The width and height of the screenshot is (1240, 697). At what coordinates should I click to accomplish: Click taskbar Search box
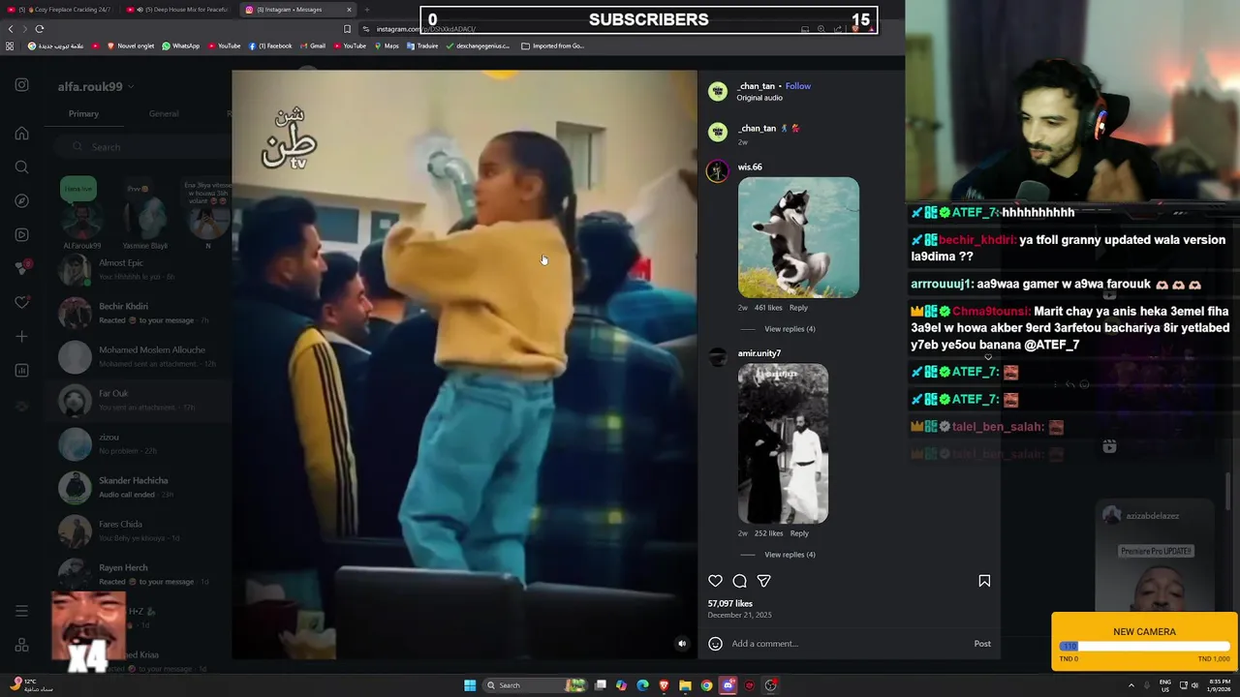(x=536, y=685)
